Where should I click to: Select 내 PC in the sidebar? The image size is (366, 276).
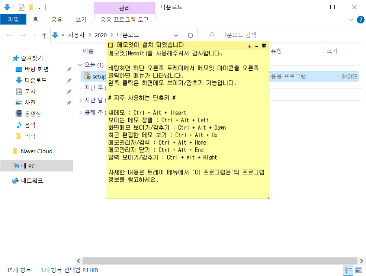point(37,166)
